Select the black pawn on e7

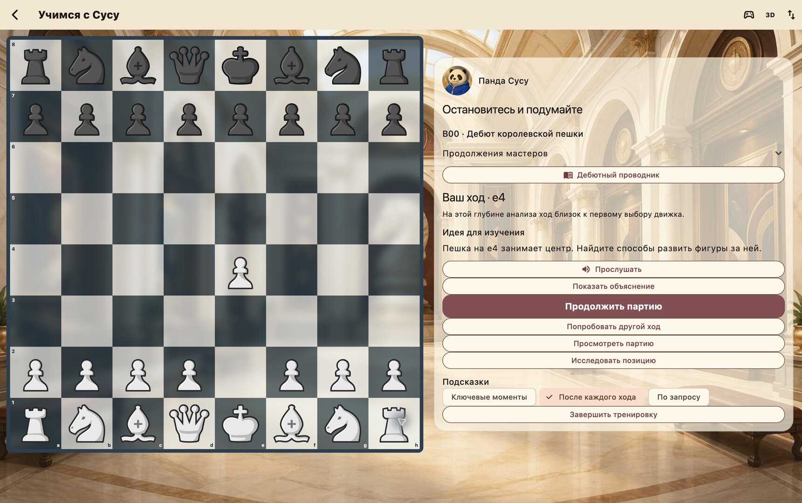[240, 116]
